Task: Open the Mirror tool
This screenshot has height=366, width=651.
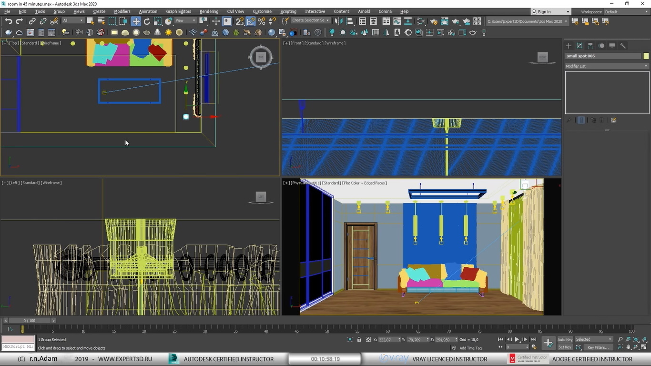Action: pyautogui.click(x=339, y=21)
